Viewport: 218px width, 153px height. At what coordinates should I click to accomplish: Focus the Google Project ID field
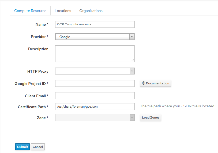[95, 83]
